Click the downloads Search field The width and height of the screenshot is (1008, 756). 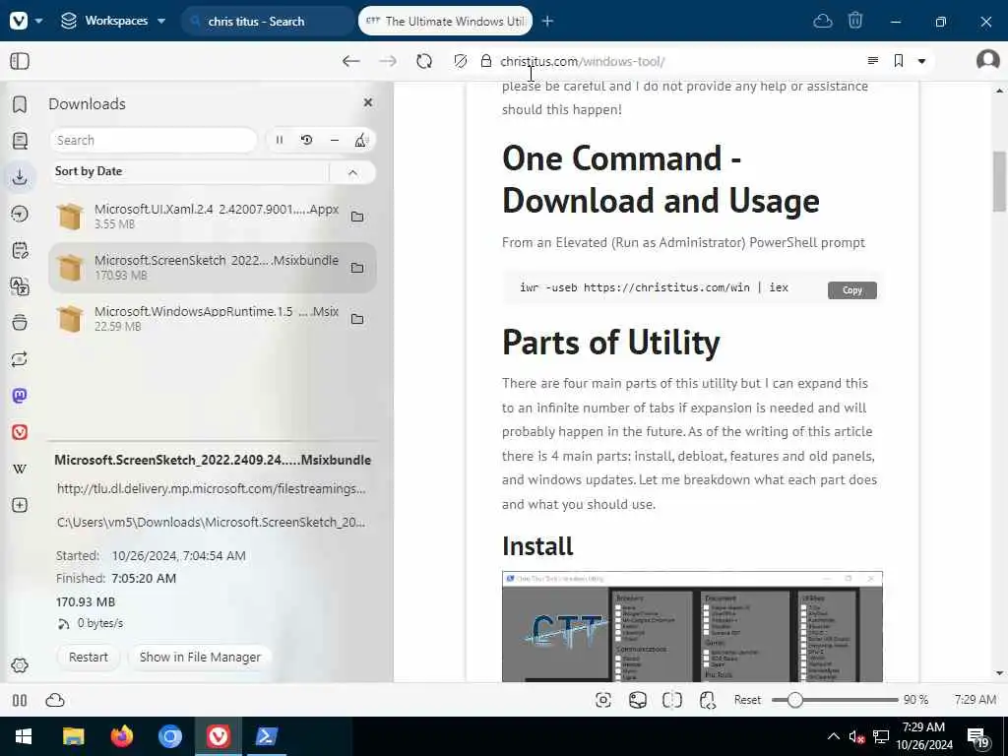pos(153,140)
